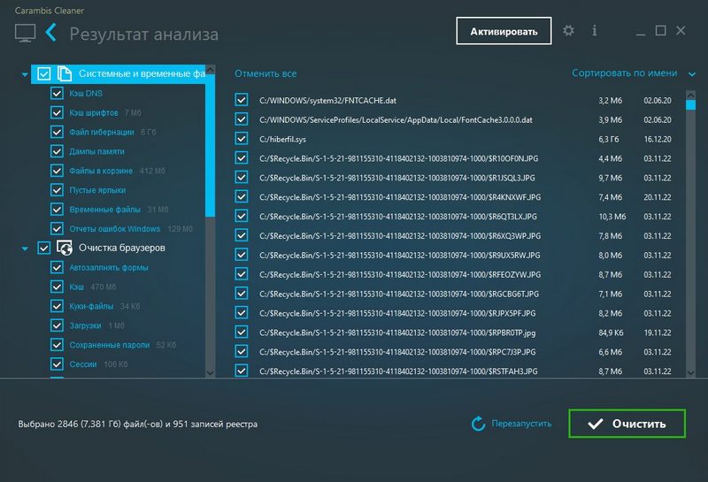
Task: Uncheck Кэш DNS checkbox
Action: pos(57,93)
